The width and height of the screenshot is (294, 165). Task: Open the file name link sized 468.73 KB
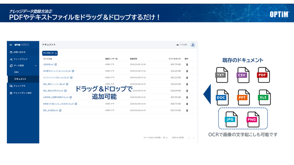click(58, 104)
